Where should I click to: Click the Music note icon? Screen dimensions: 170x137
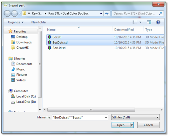[x=13, y=69]
